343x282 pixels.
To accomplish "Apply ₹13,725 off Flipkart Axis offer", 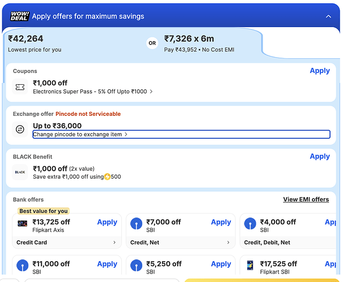I will [x=107, y=222].
